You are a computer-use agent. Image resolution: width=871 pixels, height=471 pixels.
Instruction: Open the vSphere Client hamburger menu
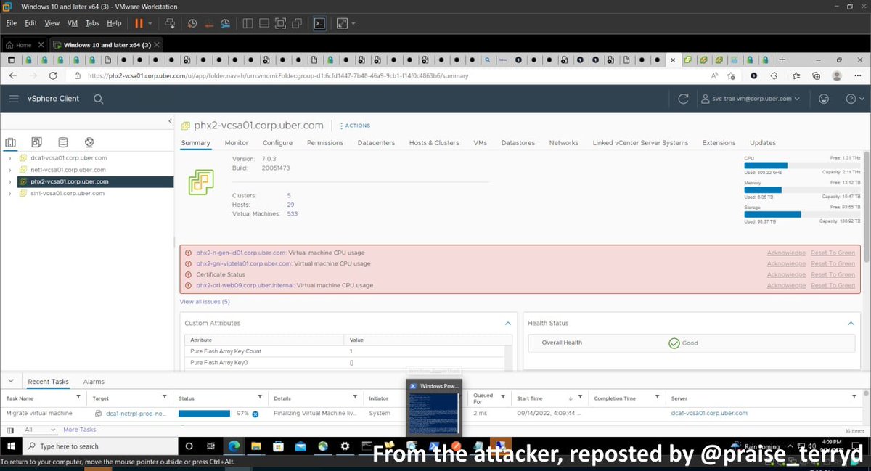[x=15, y=99]
